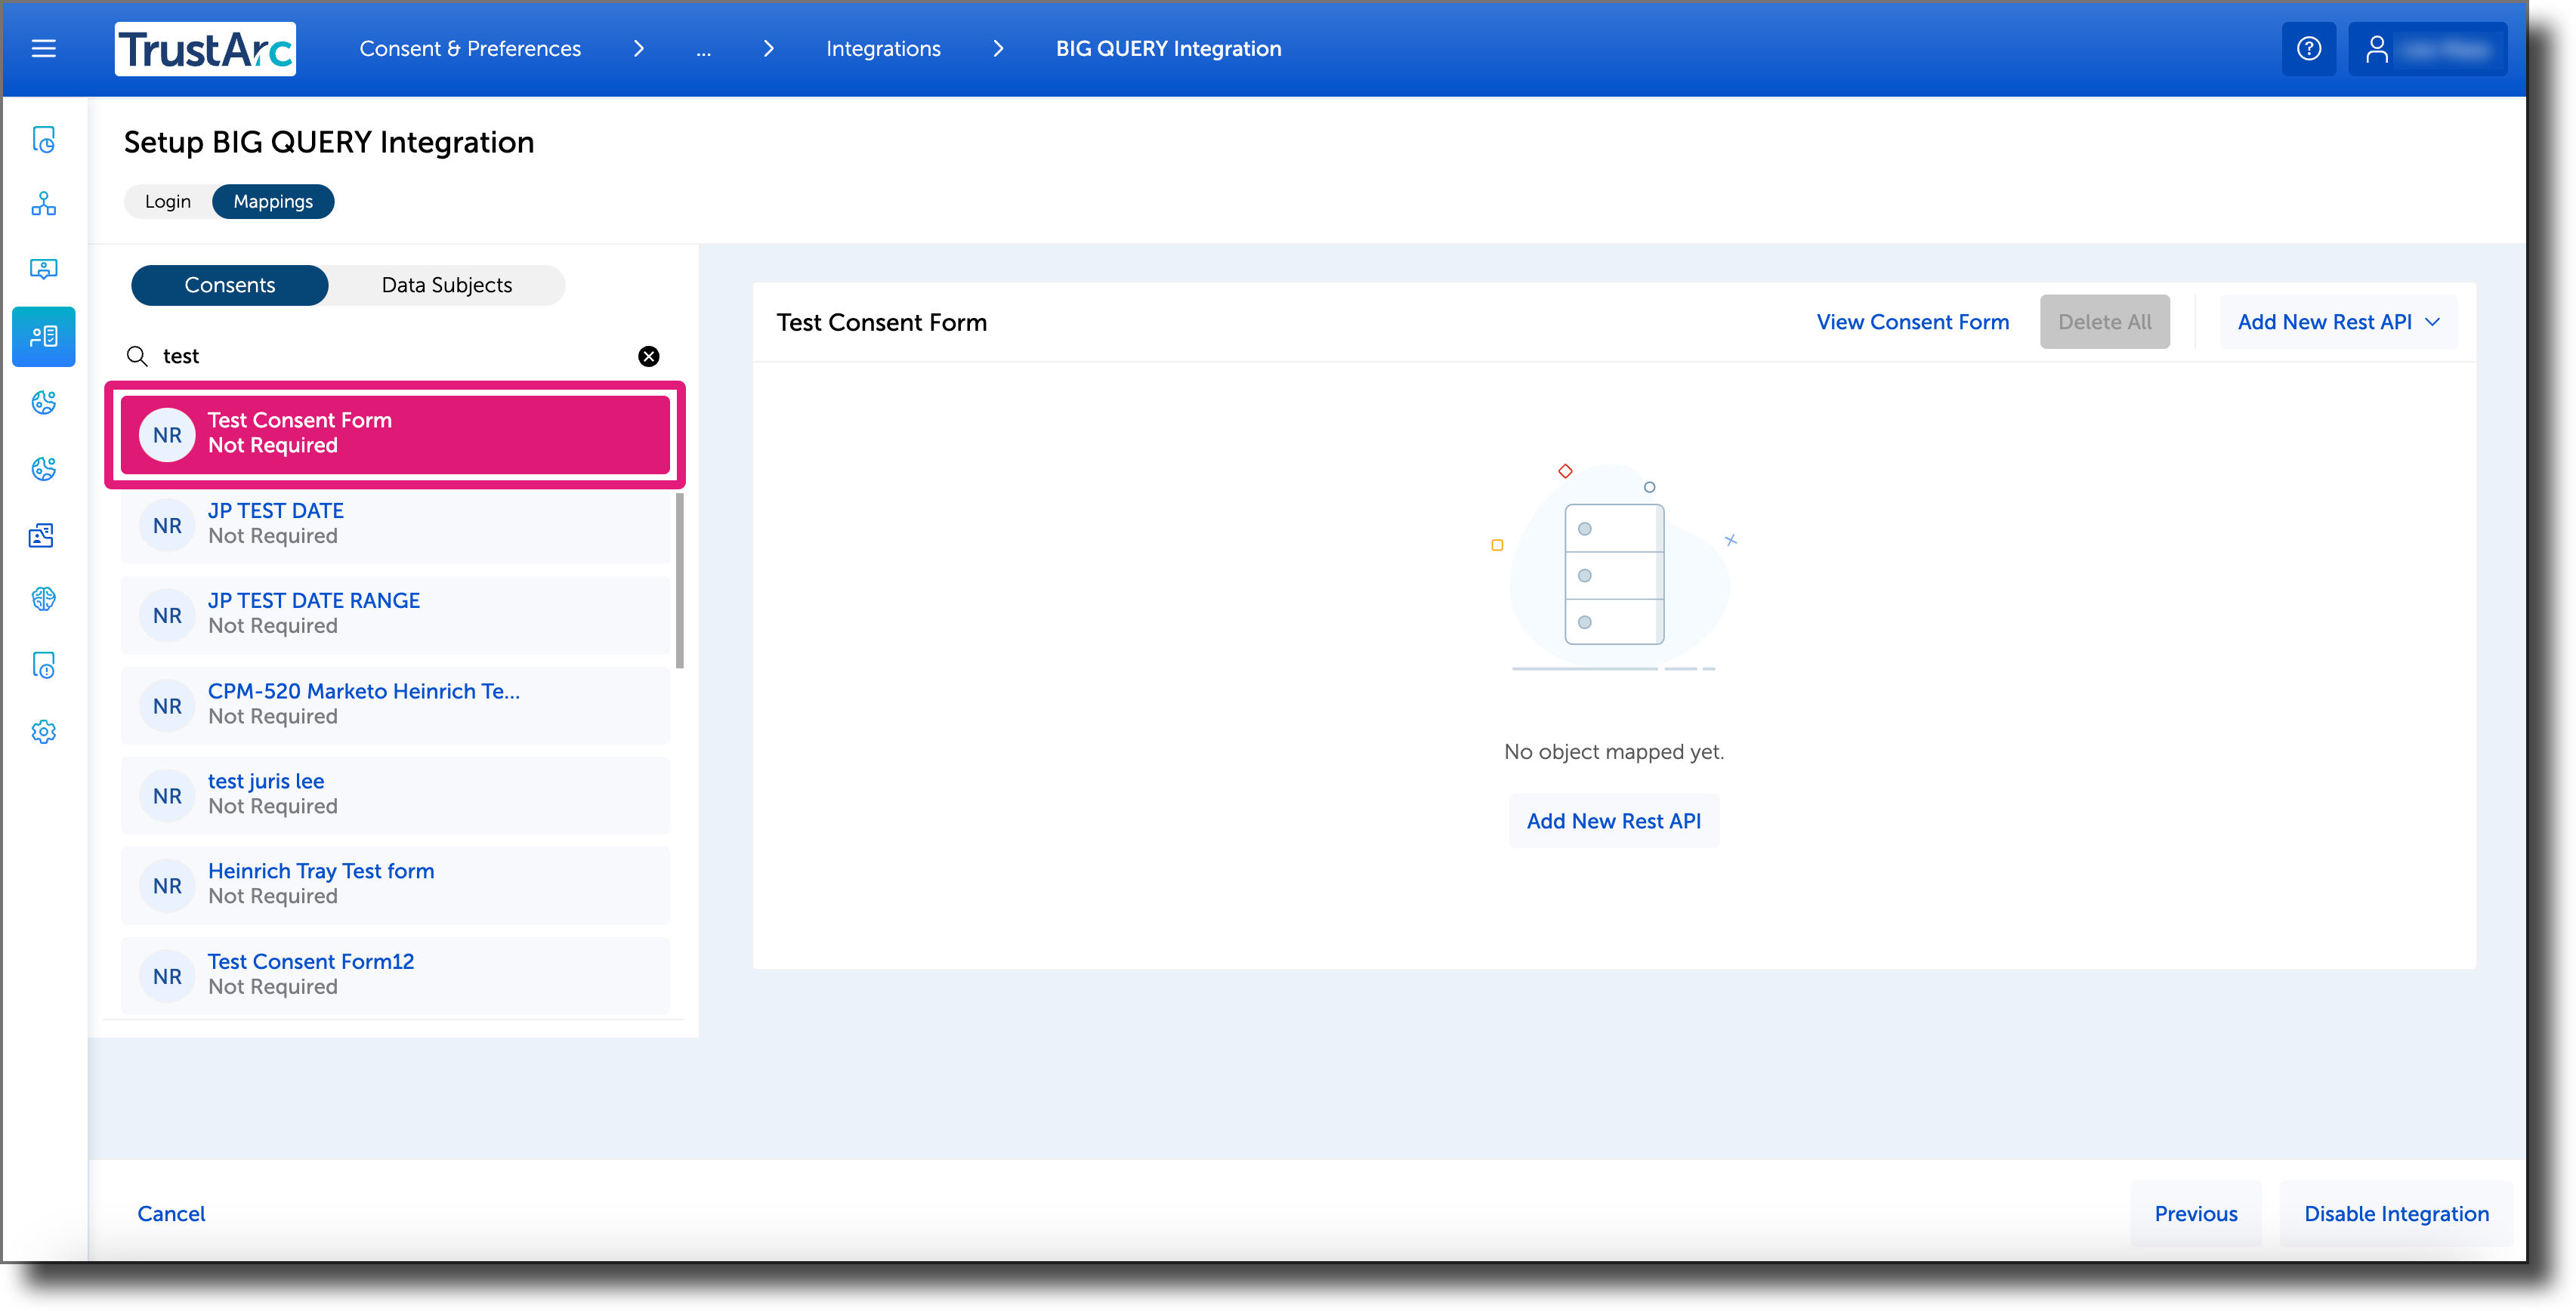Select test juris lee consent item
Screen dimensions: 2576x1311
pyautogui.click(x=395, y=795)
